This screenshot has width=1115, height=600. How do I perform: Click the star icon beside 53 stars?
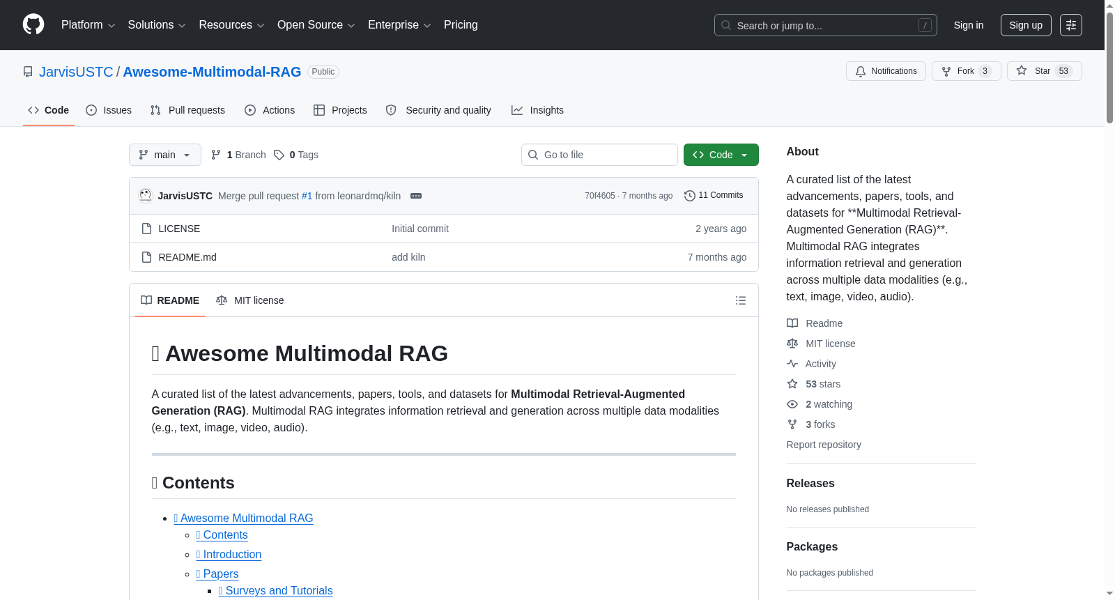click(792, 384)
